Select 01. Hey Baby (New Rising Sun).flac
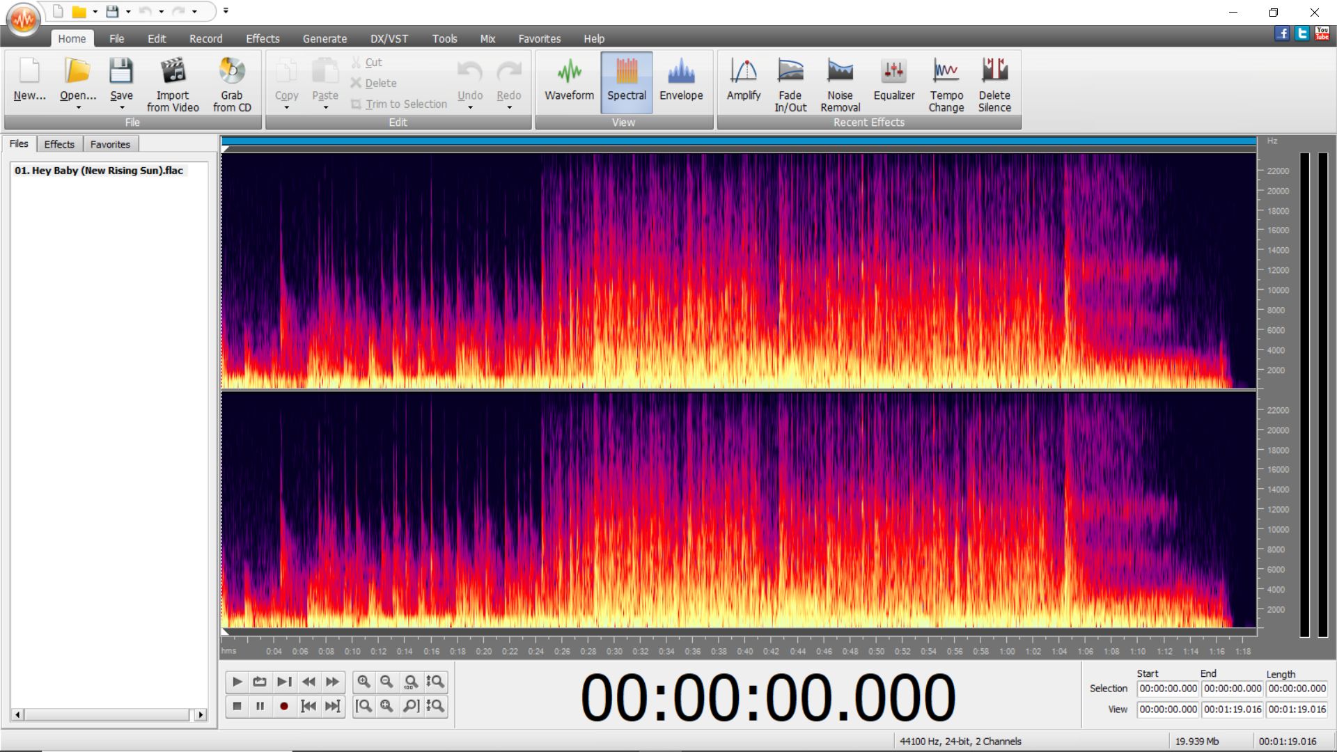Image resolution: width=1337 pixels, height=752 pixels. pyautogui.click(x=99, y=171)
